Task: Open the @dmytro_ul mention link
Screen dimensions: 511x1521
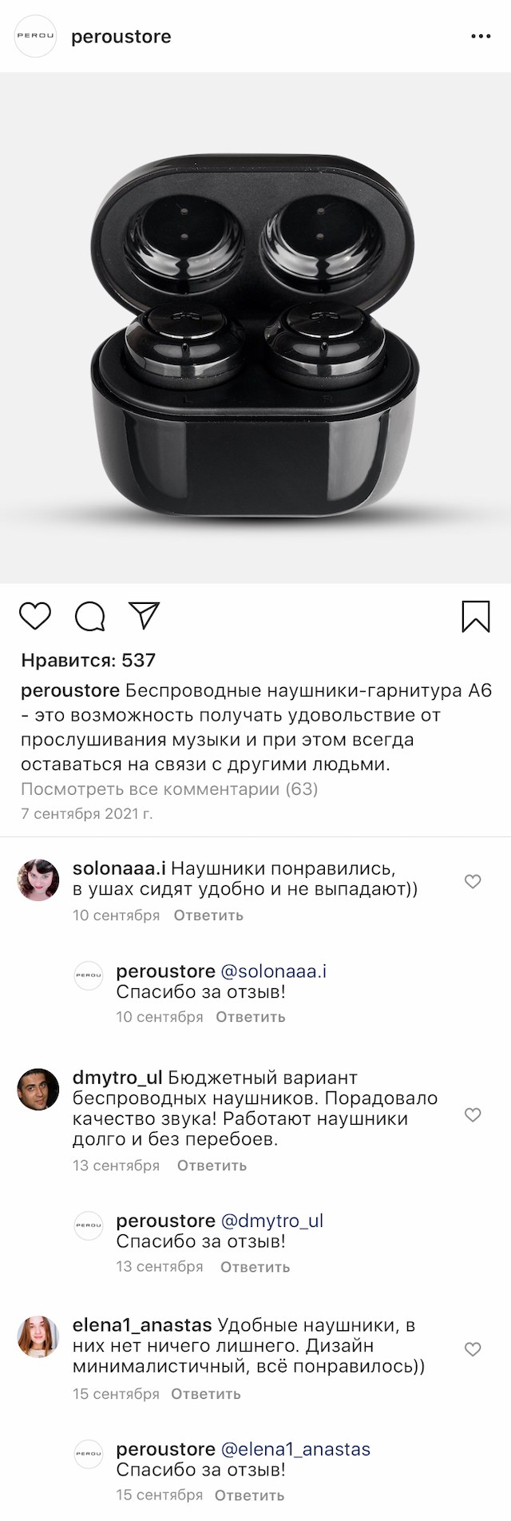Action: (x=271, y=1221)
